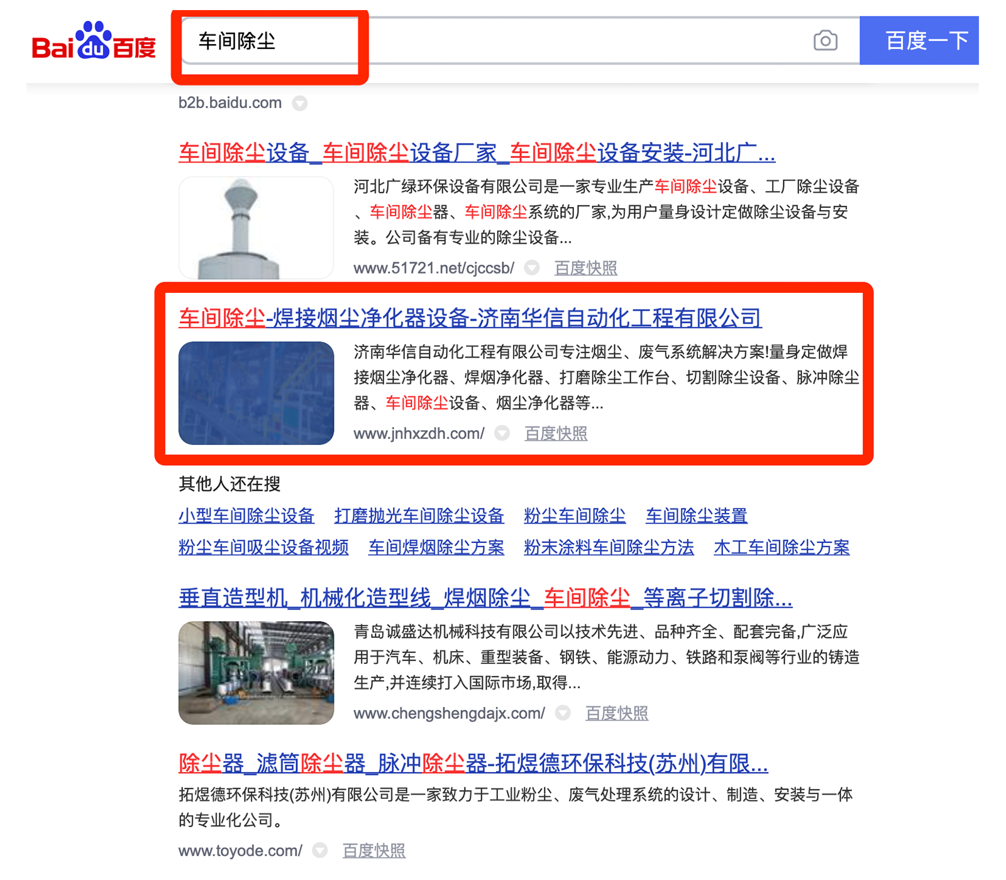Open 拓煜德环保科技 除尘器 result title
The image size is (1006, 880).
pyautogui.click(x=473, y=764)
